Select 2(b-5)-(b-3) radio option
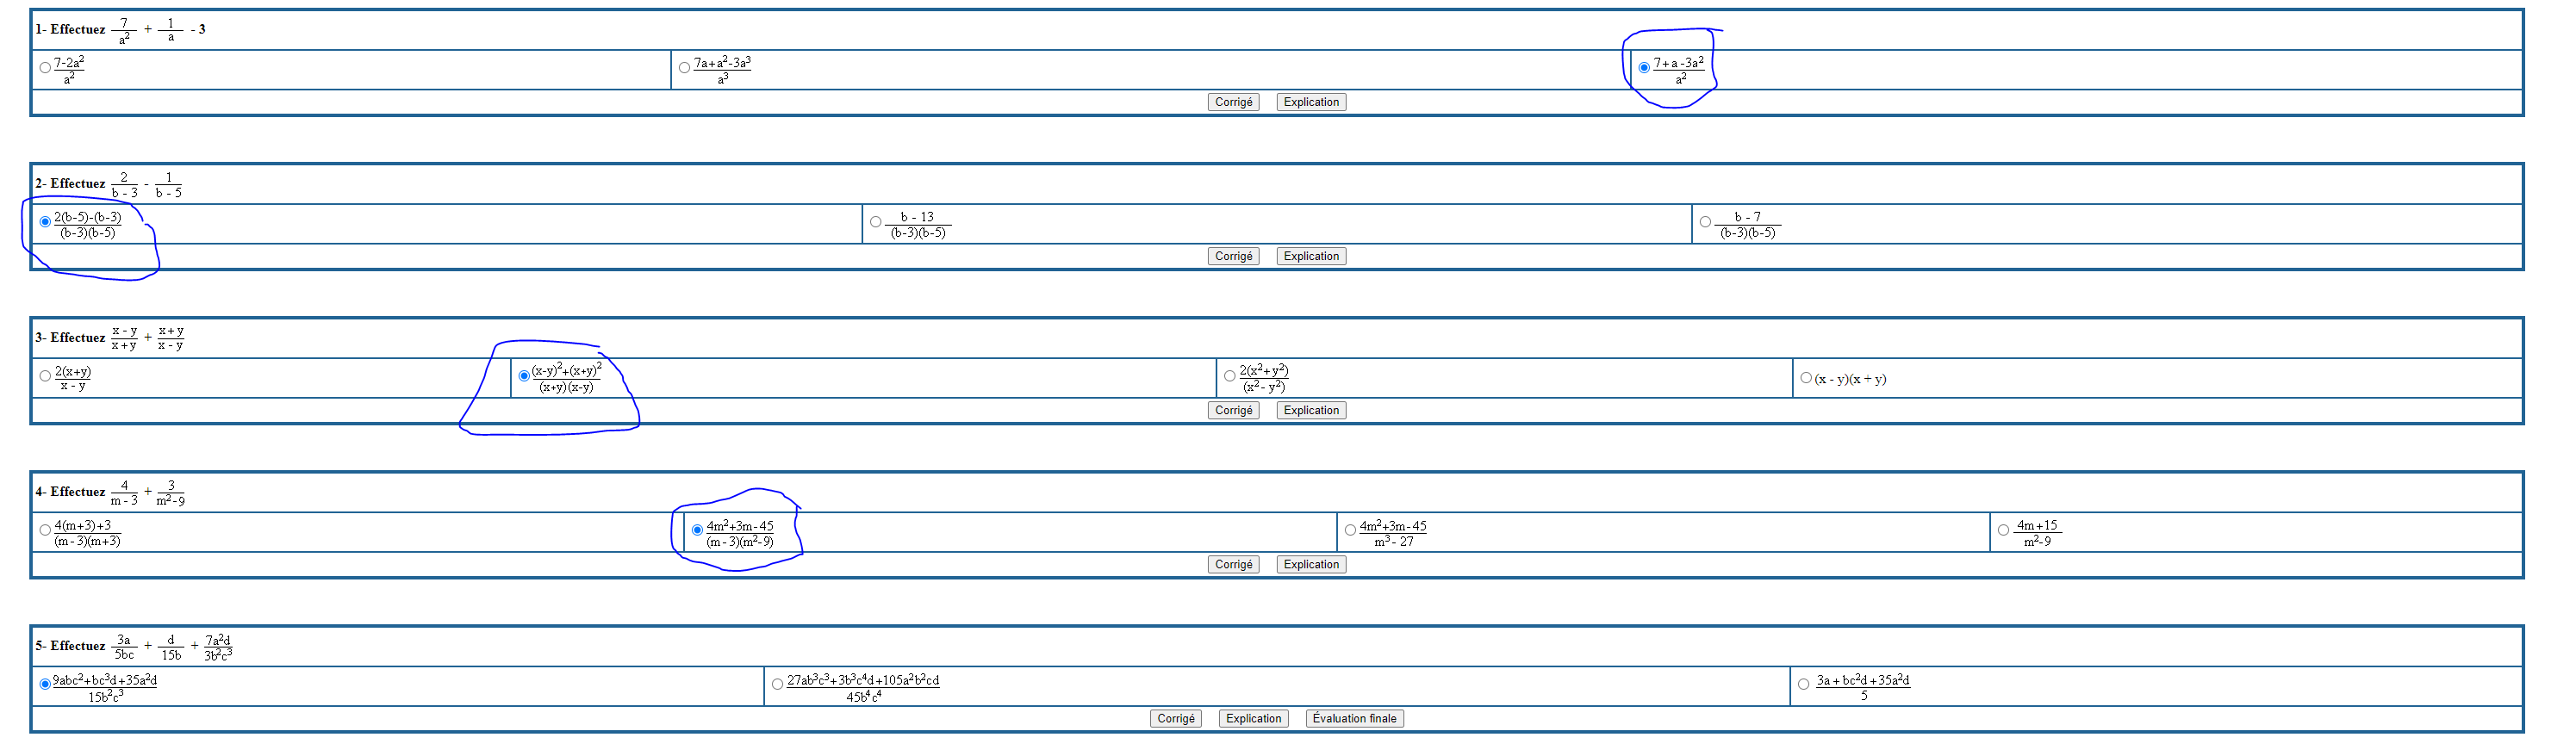Viewport: 2576px width, 756px height. tap(45, 222)
